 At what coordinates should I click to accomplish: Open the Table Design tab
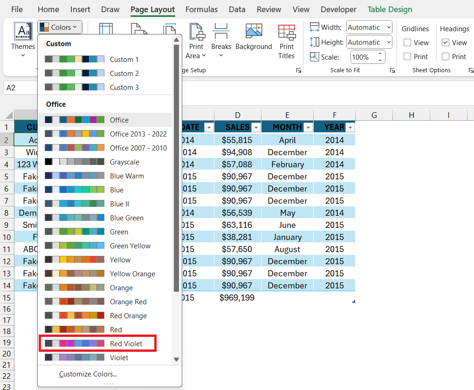point(390,9)
